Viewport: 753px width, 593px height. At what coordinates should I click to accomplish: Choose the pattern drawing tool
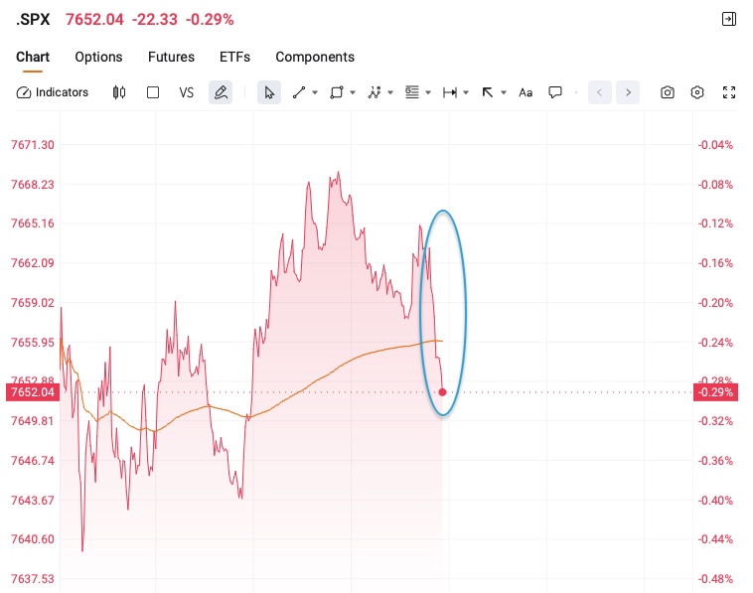[x=375, y=92]
